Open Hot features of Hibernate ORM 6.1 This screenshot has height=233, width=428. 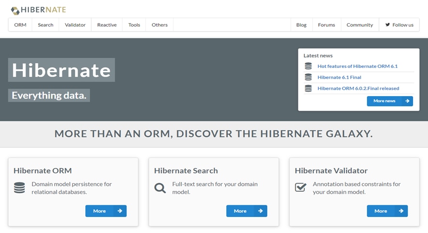click(357, 66)
